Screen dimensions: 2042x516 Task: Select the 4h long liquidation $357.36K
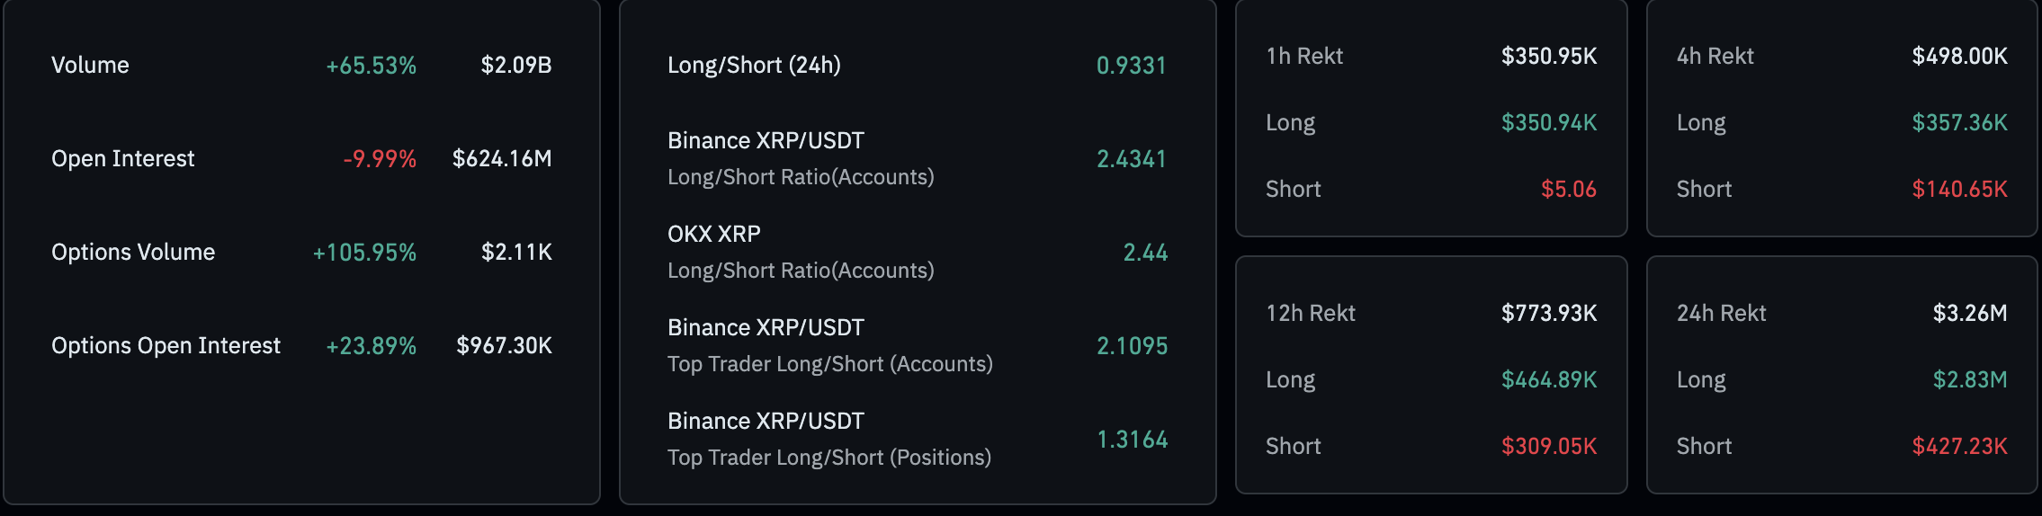1959,123
